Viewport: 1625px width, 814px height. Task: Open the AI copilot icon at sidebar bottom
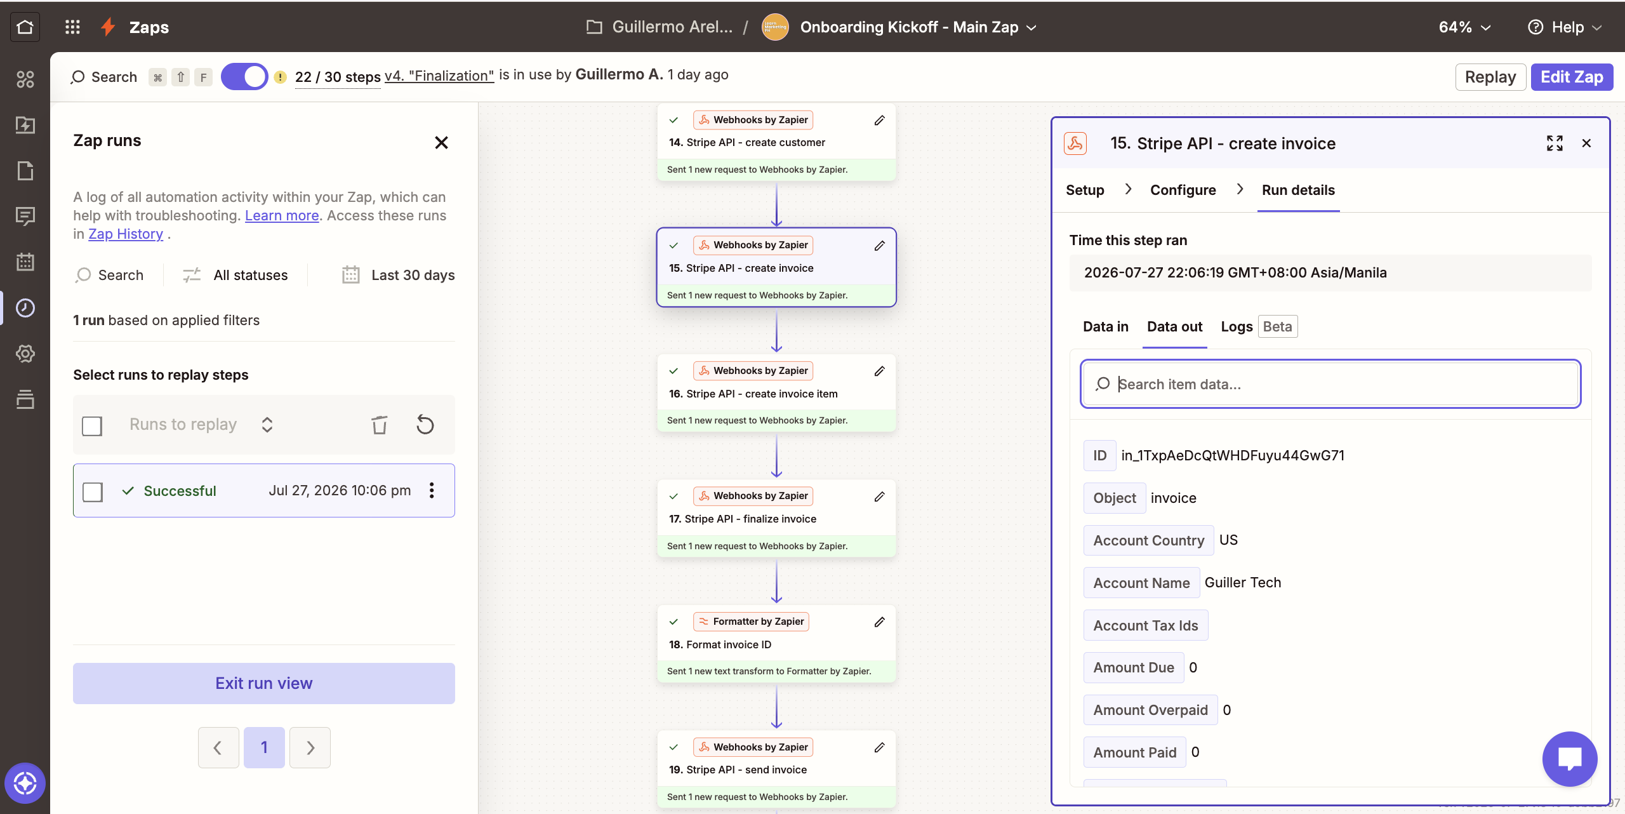coord(25,783)
